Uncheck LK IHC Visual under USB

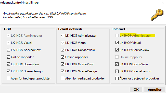tap(8, 43)
